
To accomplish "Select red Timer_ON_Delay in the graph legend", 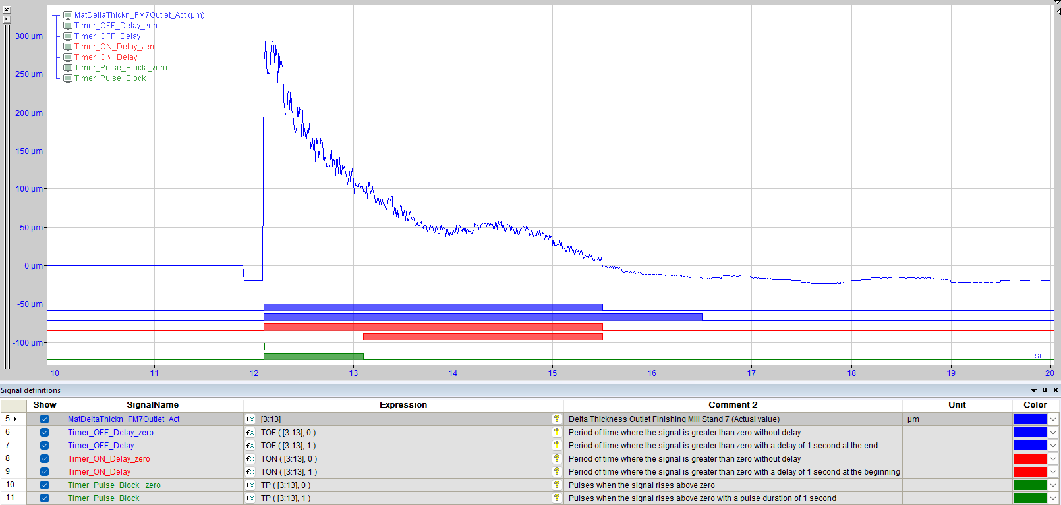I will point(105,57).
